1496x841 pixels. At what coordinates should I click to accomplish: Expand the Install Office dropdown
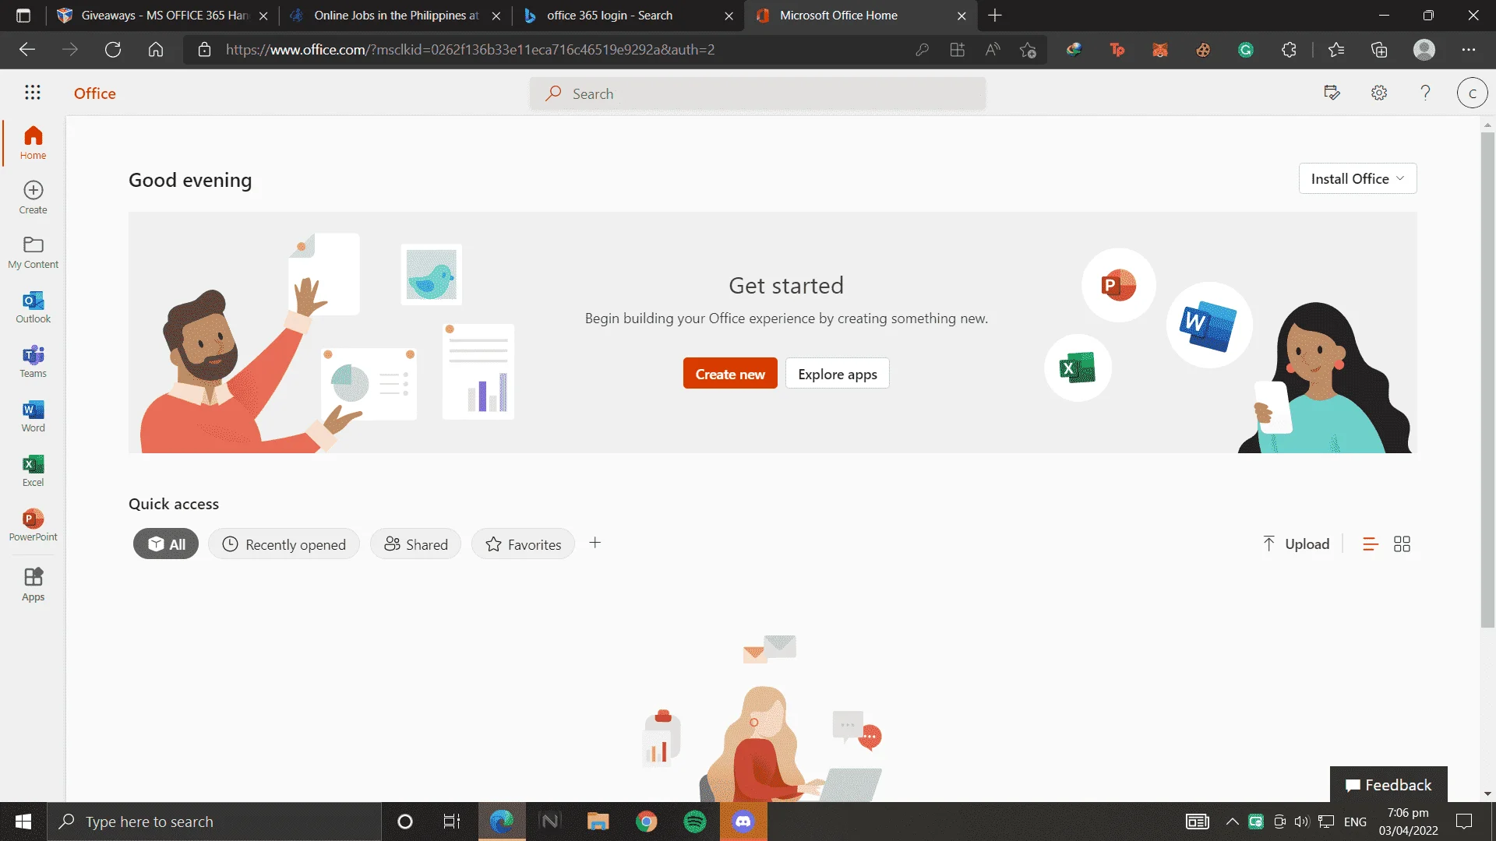click(x=1357, y=178)
